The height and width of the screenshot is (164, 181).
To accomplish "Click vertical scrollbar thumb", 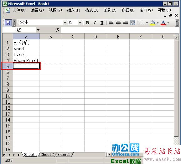I will pos(176,88).
